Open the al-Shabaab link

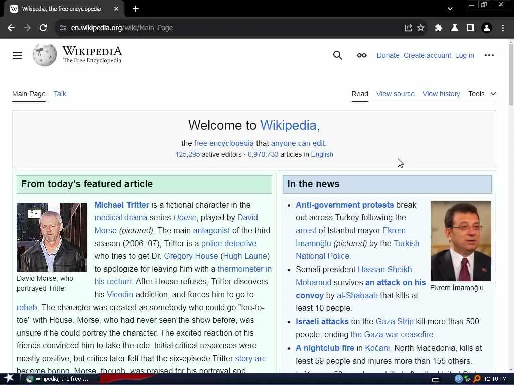coord(357,296)
